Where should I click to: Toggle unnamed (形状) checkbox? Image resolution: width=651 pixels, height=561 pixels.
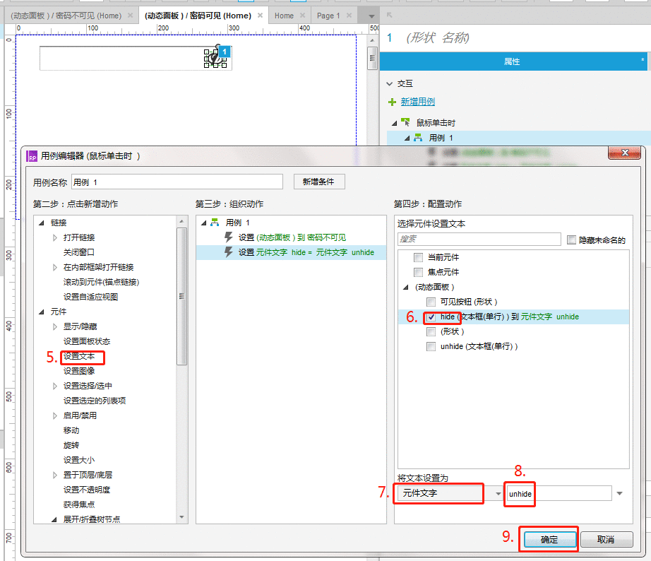point(431,332)
